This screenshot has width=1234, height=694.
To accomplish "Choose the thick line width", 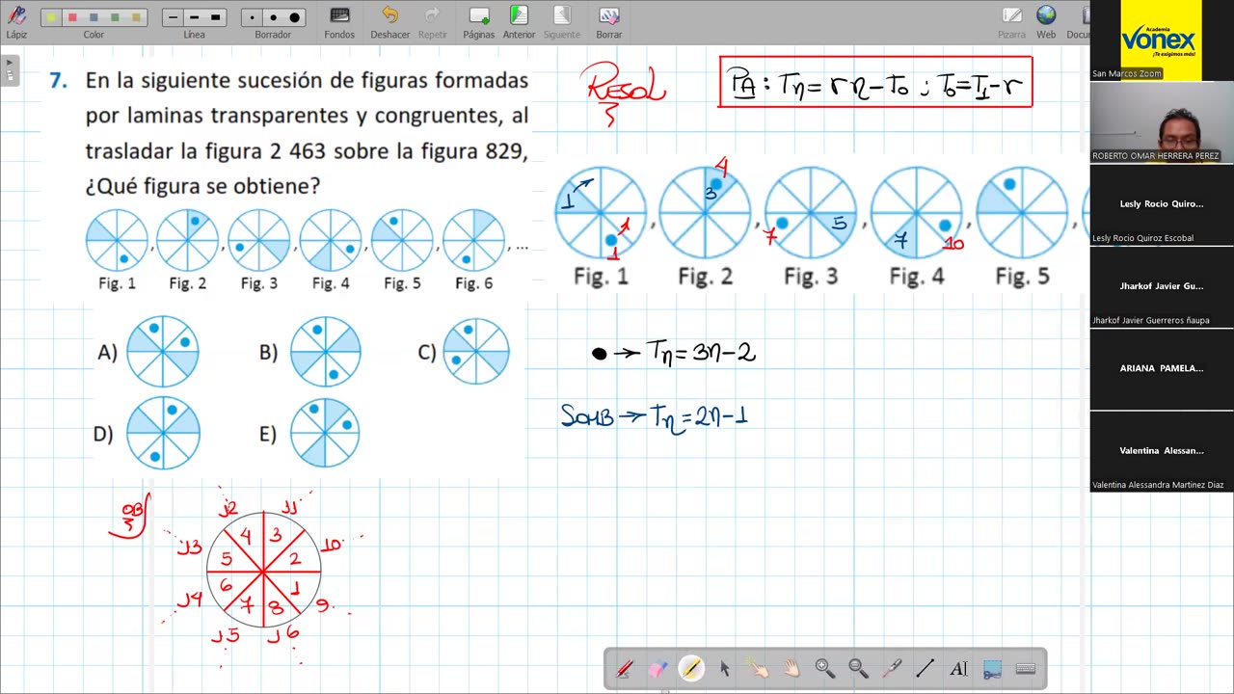I will (x=215, y=17).
